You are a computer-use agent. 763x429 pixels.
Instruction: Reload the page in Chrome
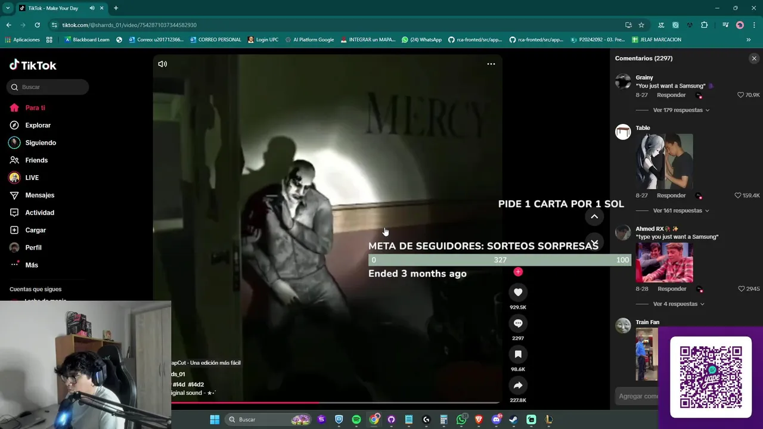(37, 25)
